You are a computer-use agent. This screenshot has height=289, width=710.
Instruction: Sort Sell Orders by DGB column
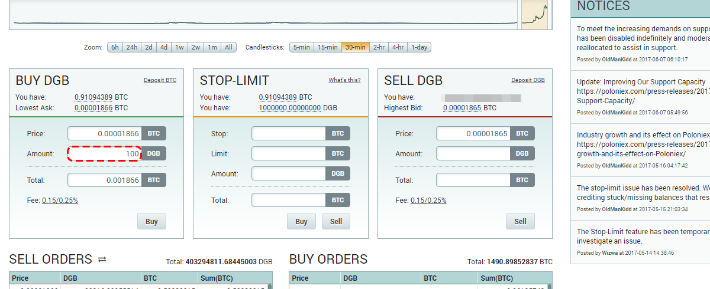(x=101, y=278)
